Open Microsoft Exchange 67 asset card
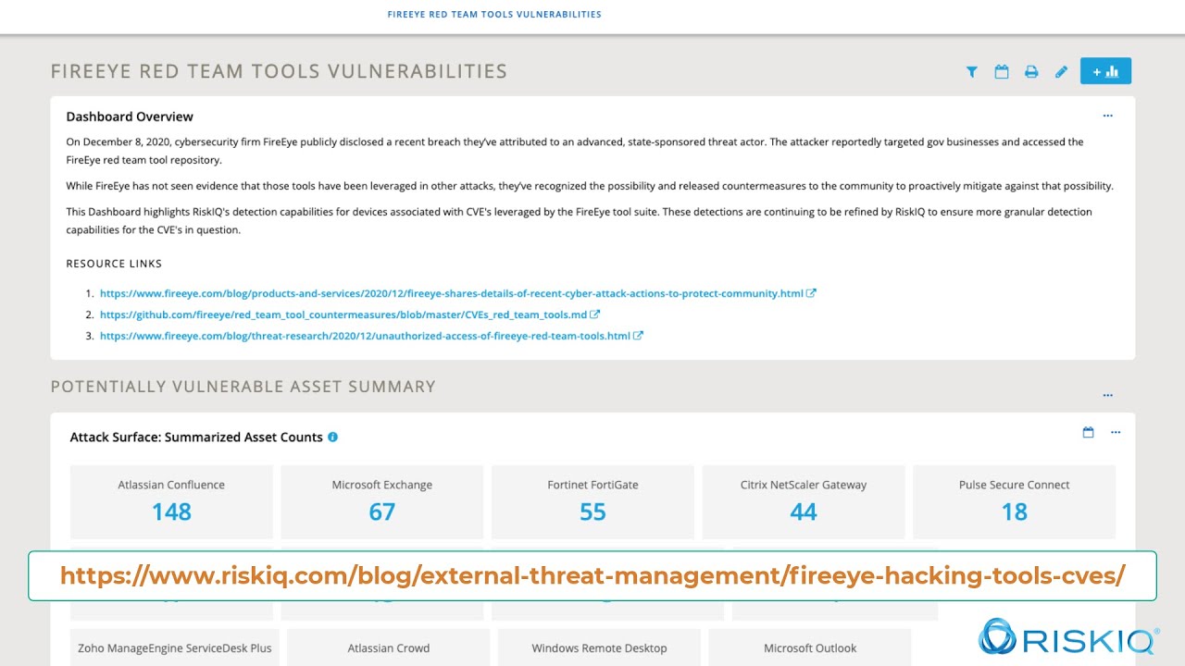Image resolution: width=1185 pixels, height=666 pixels. click(x=382, y=501)
